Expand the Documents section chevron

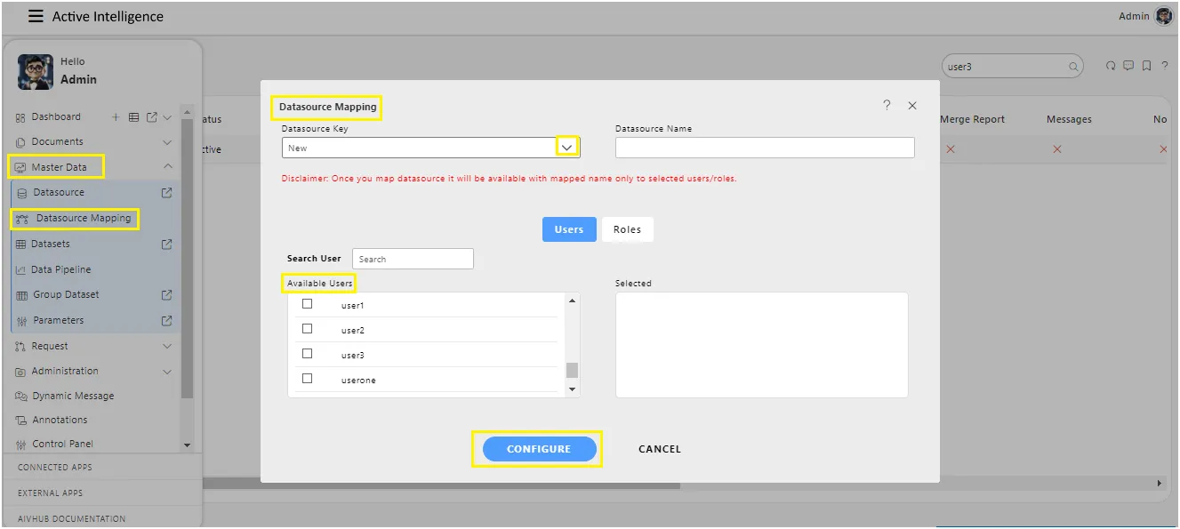167,142
